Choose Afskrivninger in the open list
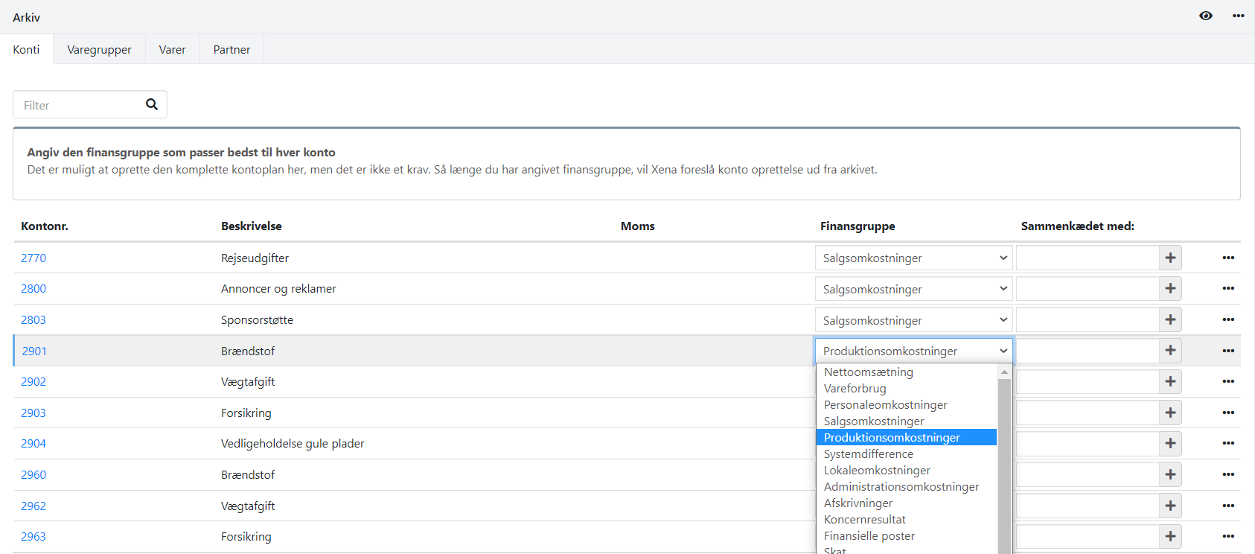 click(858, 503)
